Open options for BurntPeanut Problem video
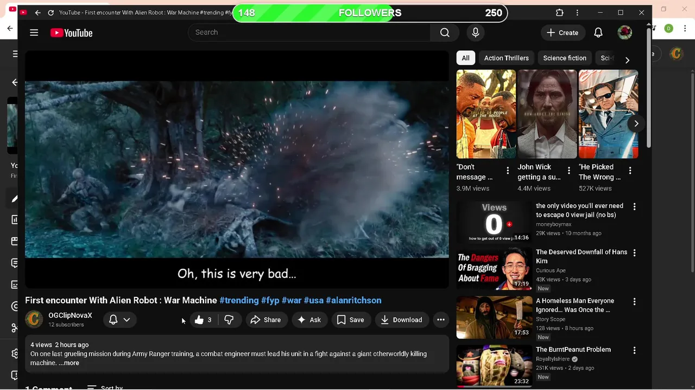This screenshot has height=390, width=695. pos(634,350)
